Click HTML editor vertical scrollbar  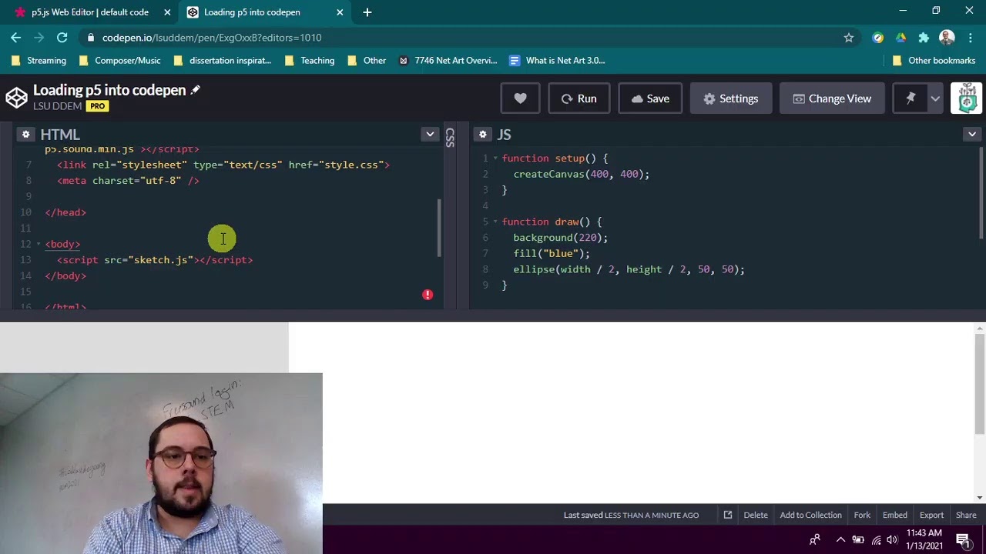[x=439, y=228]
